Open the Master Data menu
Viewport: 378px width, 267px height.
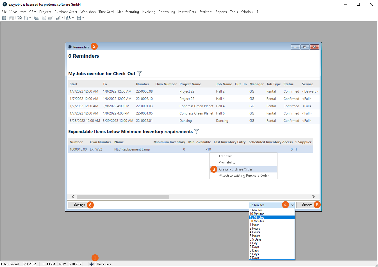[187, 12]
